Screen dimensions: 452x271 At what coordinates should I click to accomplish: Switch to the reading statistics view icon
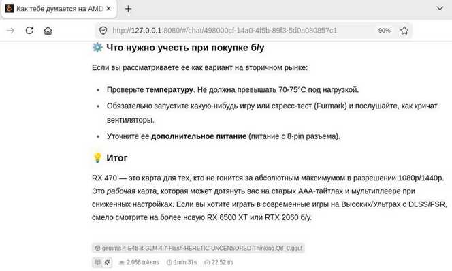click(x=97, y=262)
